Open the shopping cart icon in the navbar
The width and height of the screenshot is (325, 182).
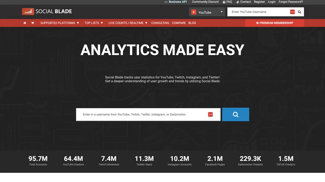(32, 23)
